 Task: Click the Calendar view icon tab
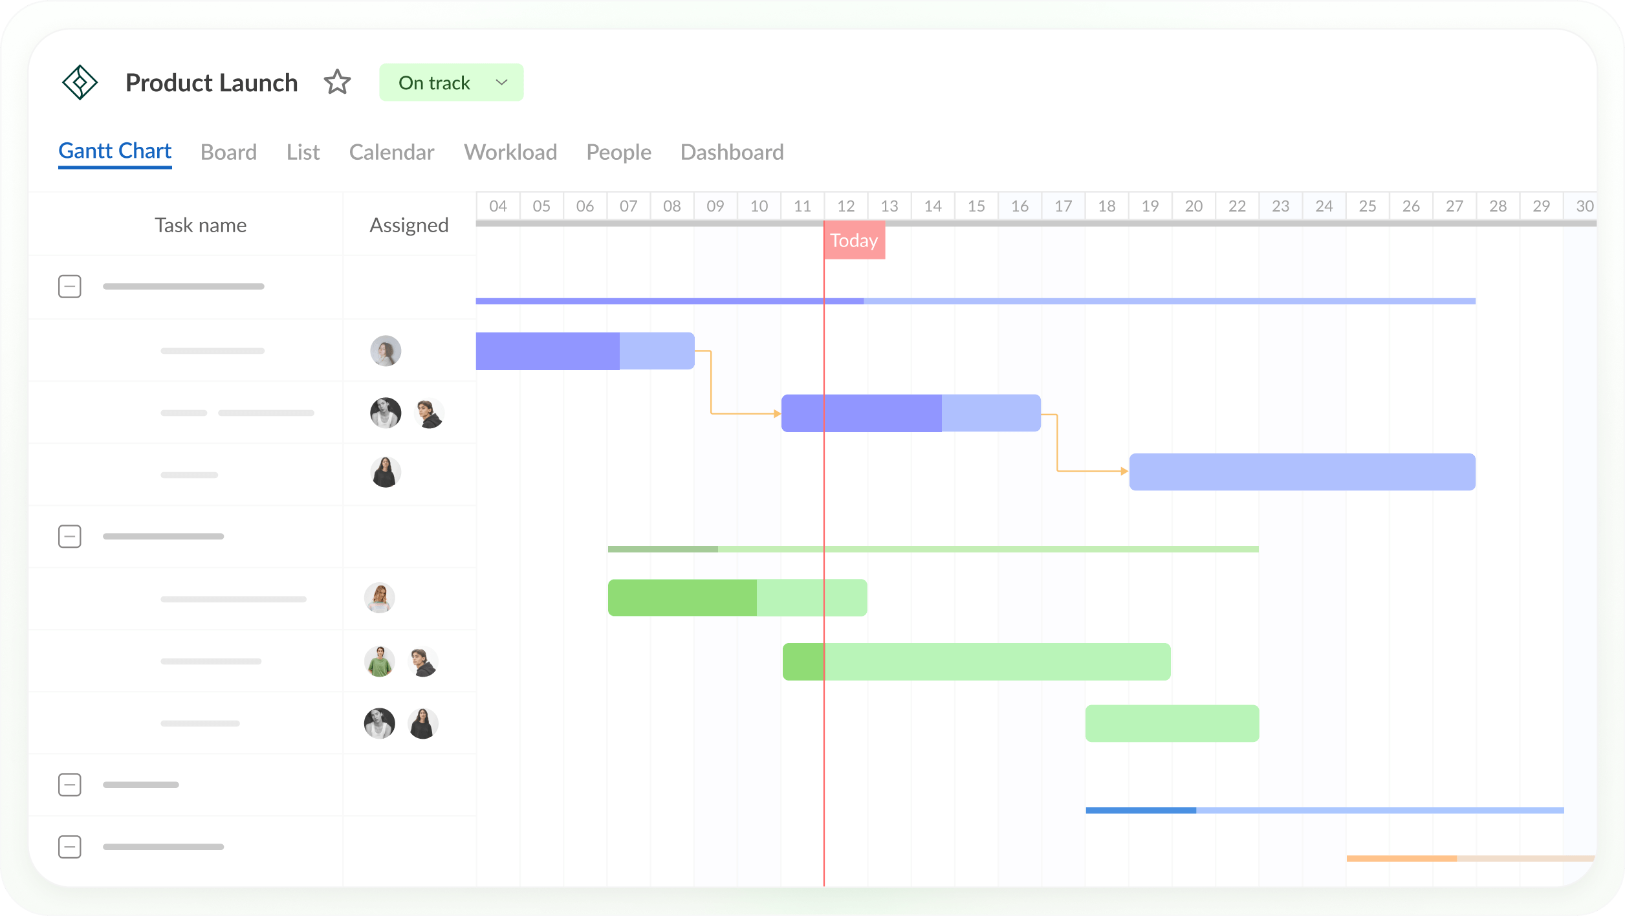coord(392,151)
